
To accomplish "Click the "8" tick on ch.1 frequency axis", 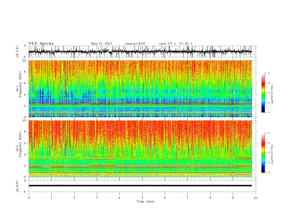I will click(x=25, y=72).
